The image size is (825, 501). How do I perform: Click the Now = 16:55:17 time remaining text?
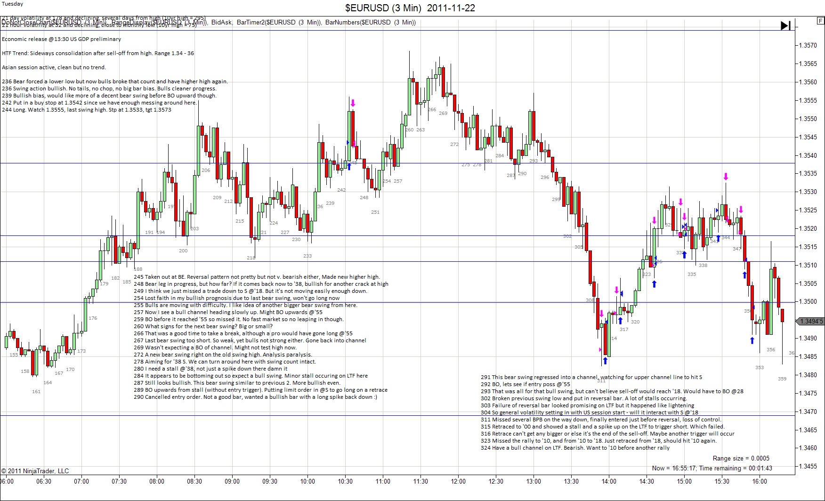coord(712,468)
